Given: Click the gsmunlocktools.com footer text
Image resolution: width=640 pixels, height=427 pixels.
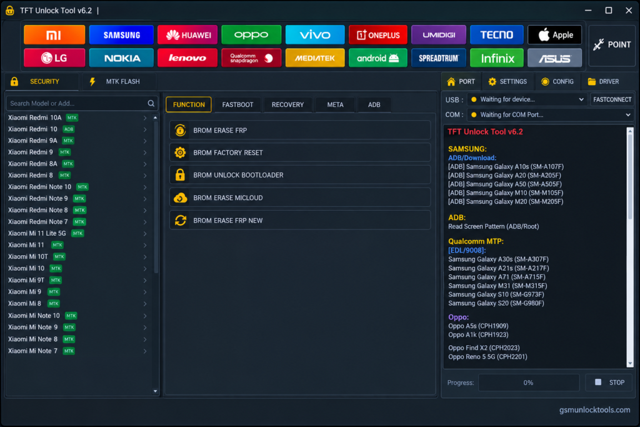Looking at the screenshot, I should (594, 410).
